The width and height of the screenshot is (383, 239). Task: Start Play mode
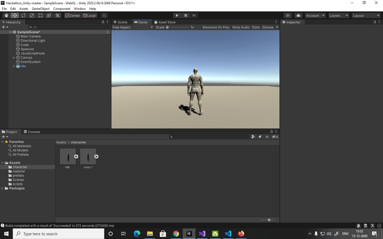[x=177, y=16]
